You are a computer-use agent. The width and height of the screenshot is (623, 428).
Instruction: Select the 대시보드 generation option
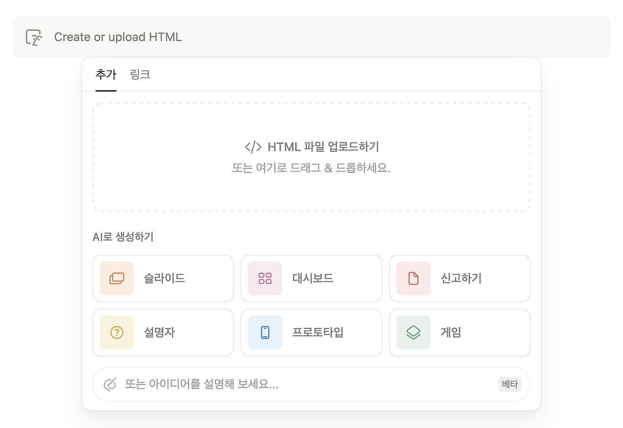point(311,278)
